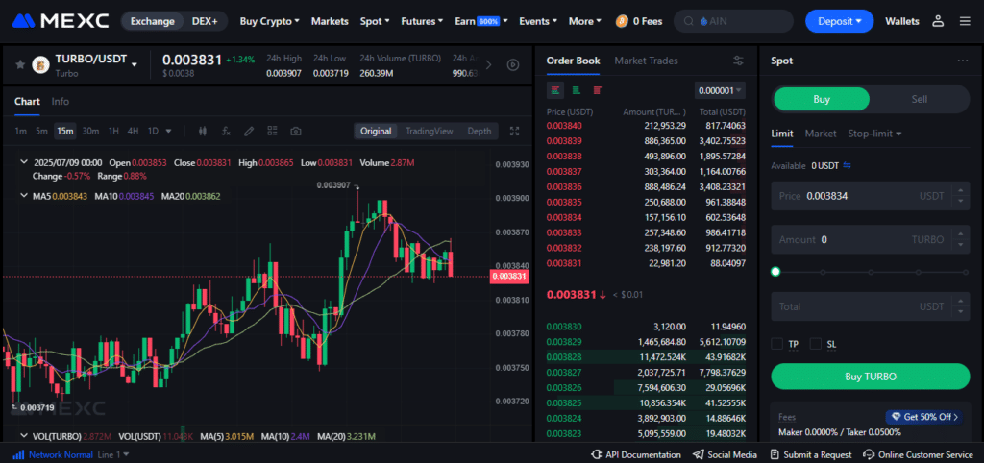Open the user account profile icon
The image size is (984, 463).
click(x=938, y=21)
